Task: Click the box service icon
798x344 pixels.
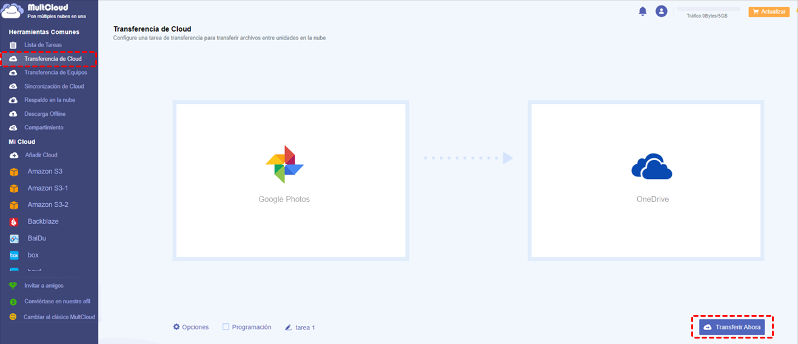Action: [x=14, y=255]
